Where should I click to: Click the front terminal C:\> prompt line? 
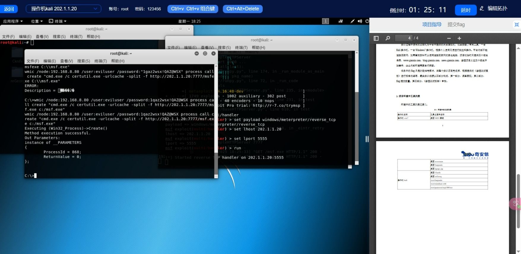31,176
